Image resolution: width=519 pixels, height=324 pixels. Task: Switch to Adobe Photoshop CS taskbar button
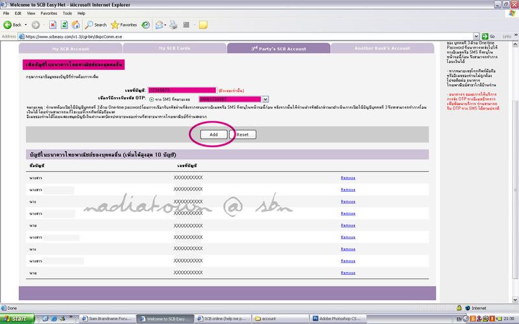click(337, 319)
